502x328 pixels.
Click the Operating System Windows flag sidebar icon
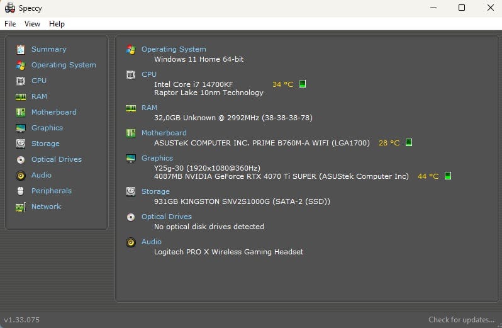pyautogui.click(x=21, y=65)
